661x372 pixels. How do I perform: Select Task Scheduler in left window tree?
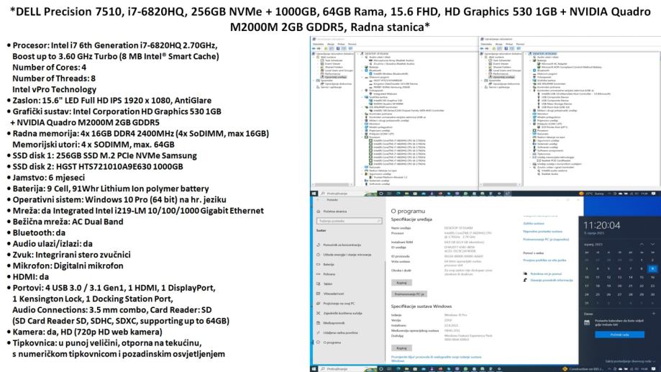(334, 60)
